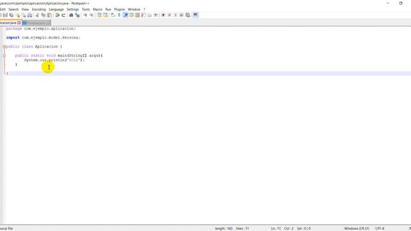
Task: Toggle Show All Characters icon
Action: [119, 15]
